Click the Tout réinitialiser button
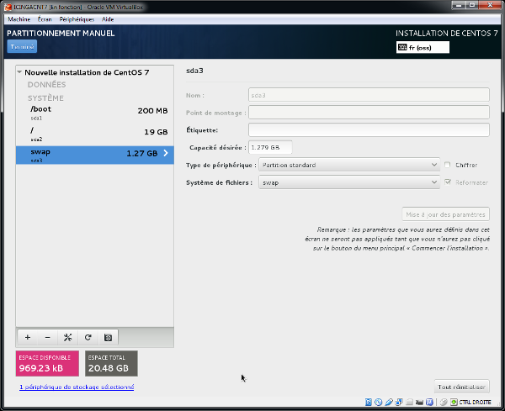 [461, 387]
